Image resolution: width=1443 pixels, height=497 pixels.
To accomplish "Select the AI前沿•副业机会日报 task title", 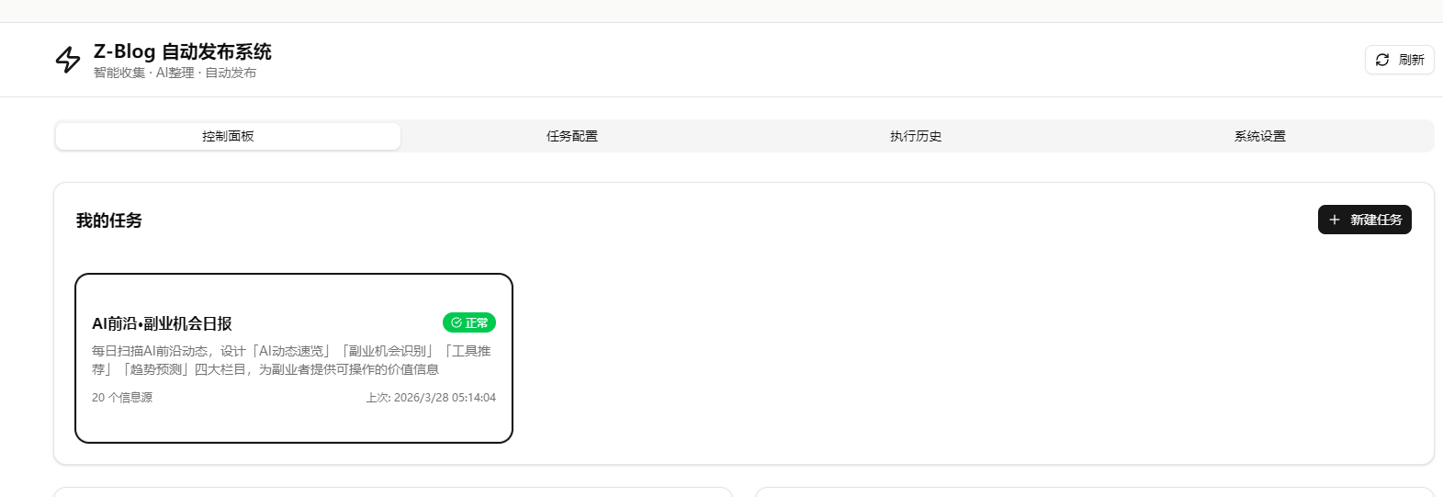I will pyautogui.click(x=162, y=323).
